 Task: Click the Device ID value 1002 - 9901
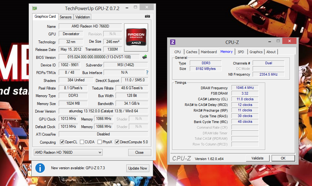[x=69, y=65]
